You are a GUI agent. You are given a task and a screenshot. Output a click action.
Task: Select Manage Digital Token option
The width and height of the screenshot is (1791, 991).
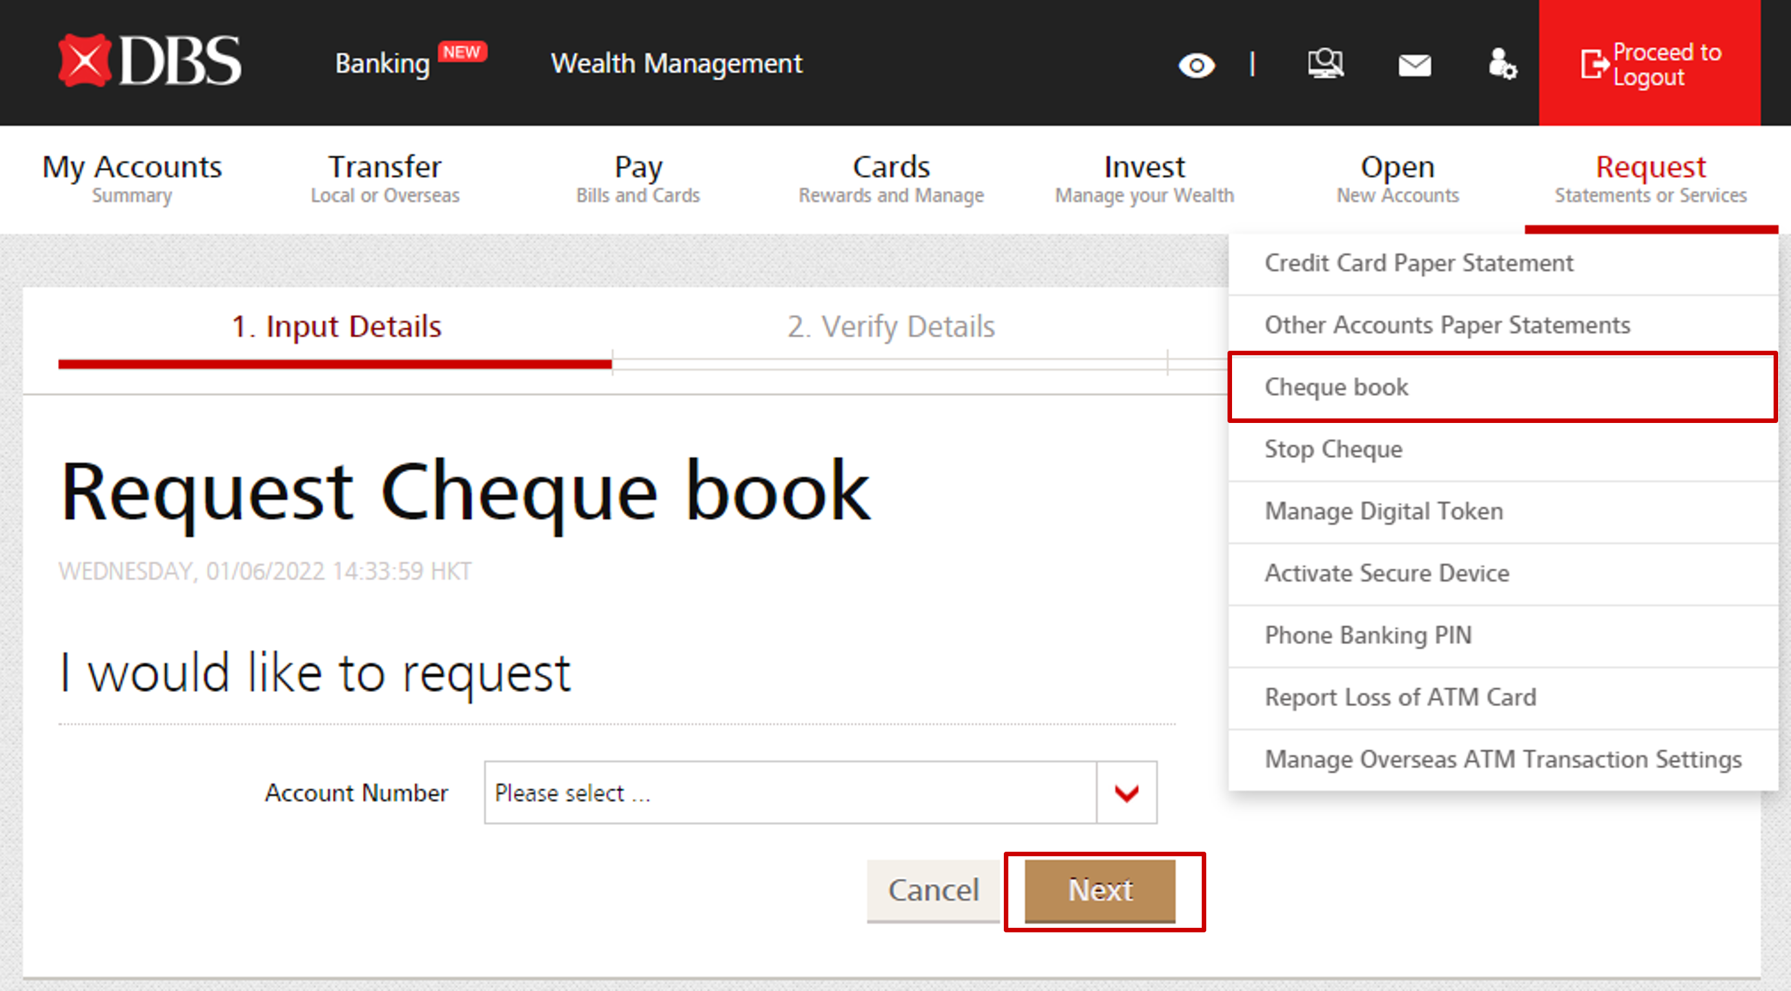click(1384, 511)
